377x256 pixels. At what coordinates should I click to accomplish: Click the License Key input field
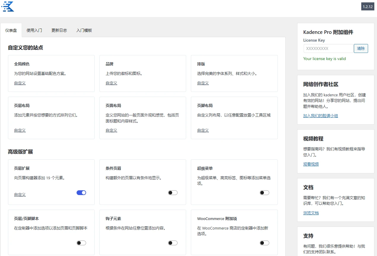click(x=328, y=48)
